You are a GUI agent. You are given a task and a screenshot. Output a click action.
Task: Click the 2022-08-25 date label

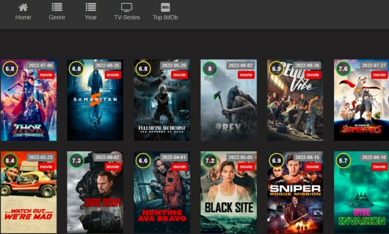pyautogui.click(x=107, y=65)
